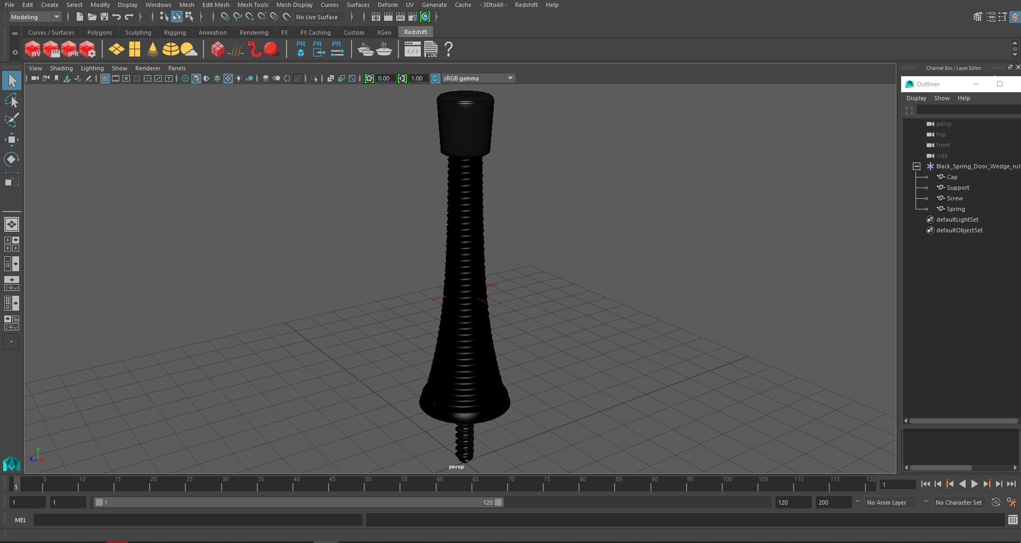Toggle smooth shade all in viewport
Screen dimensions: 1021x543
click(196, 78)
